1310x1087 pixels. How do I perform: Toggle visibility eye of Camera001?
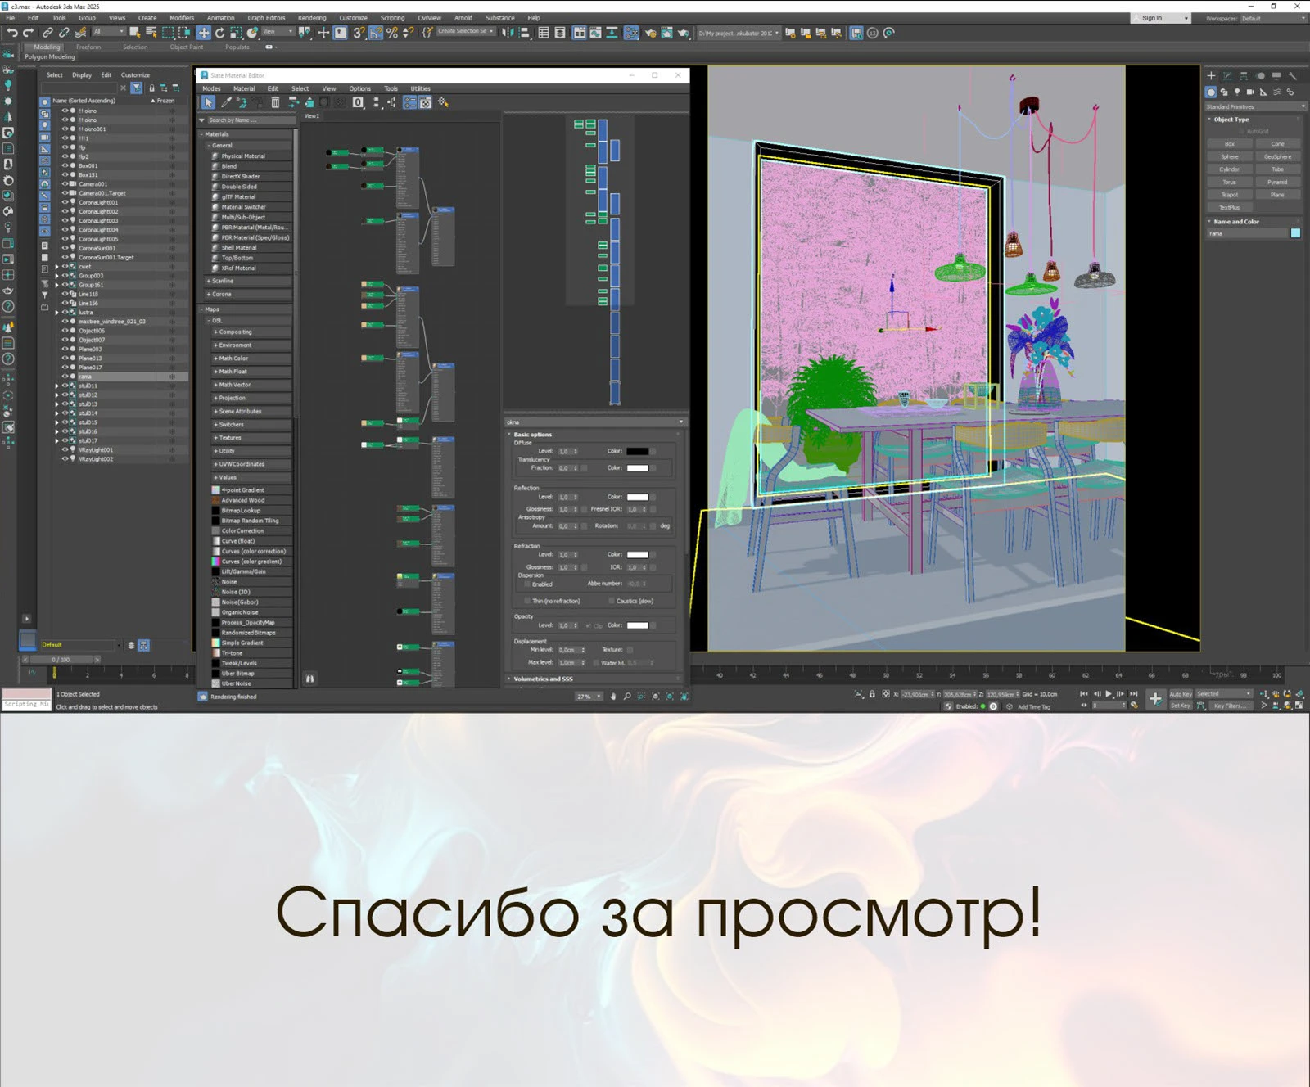[x=65, y=184]
